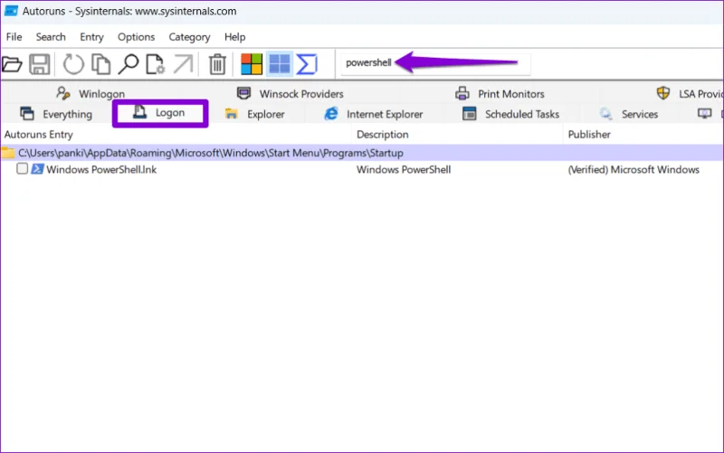Click the Save floppy disk icon
Viewport: 724px width, 453px height.
[x=40, y=64]
